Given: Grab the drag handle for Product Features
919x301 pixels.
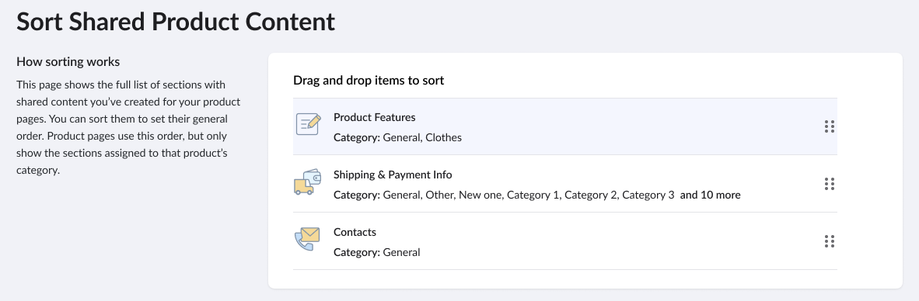Looking at the screenshot, I should 830,126.
